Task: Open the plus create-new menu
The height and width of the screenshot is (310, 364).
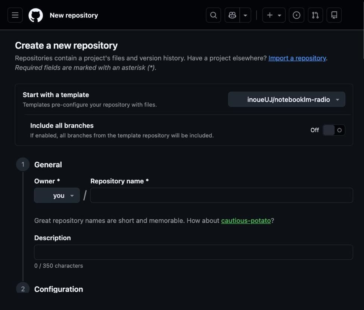Action: tap(274, 15)
